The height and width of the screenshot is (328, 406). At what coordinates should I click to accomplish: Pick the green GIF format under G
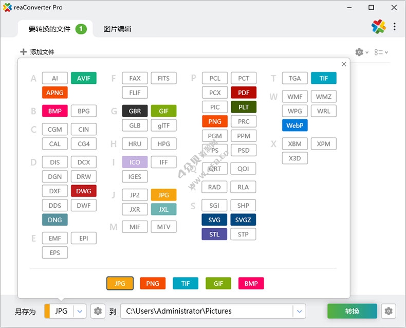pos(163,111)
